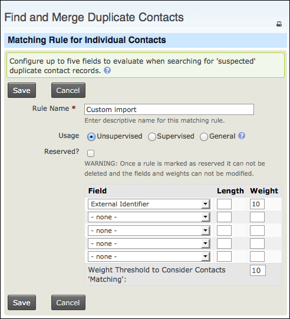290x319 pixels.
Task: Click the printer icon at top right
Action: click(279, 24)
